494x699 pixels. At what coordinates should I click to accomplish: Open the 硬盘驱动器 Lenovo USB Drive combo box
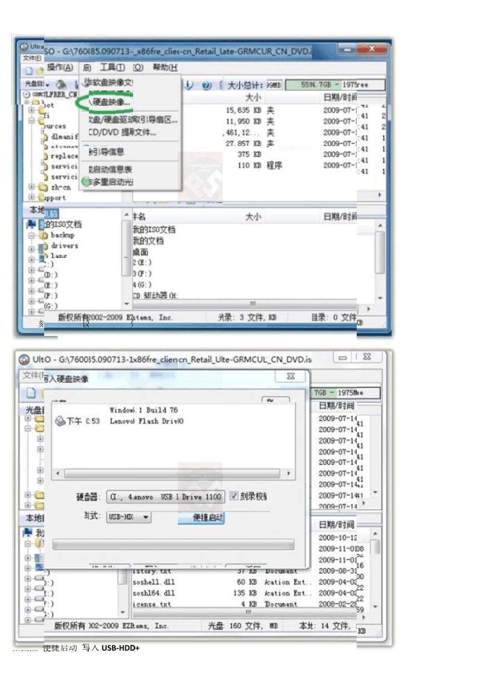[x=165, y=497]
